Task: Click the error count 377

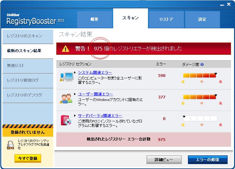Action: [162, 97]
